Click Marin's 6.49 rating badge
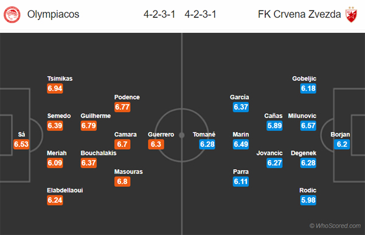 (x=241, y=144)
